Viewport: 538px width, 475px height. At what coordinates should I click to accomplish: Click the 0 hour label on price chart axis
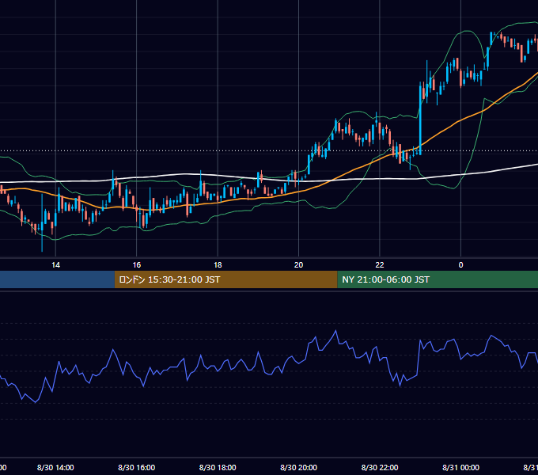pyautogui.click(x=460, y=265)
